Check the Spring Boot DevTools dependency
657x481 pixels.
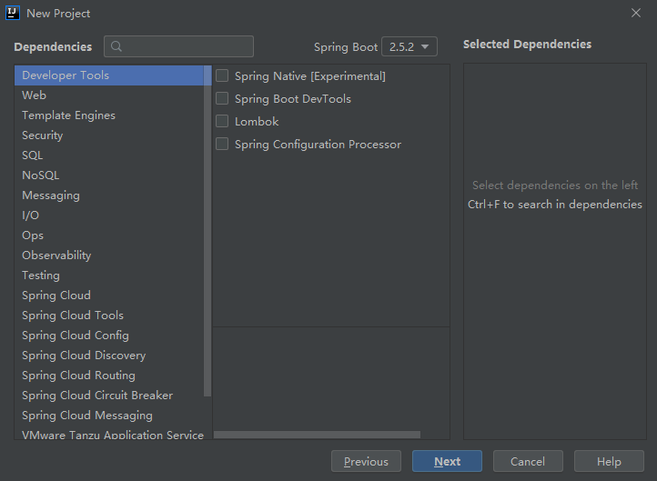(x=222, y=98)
